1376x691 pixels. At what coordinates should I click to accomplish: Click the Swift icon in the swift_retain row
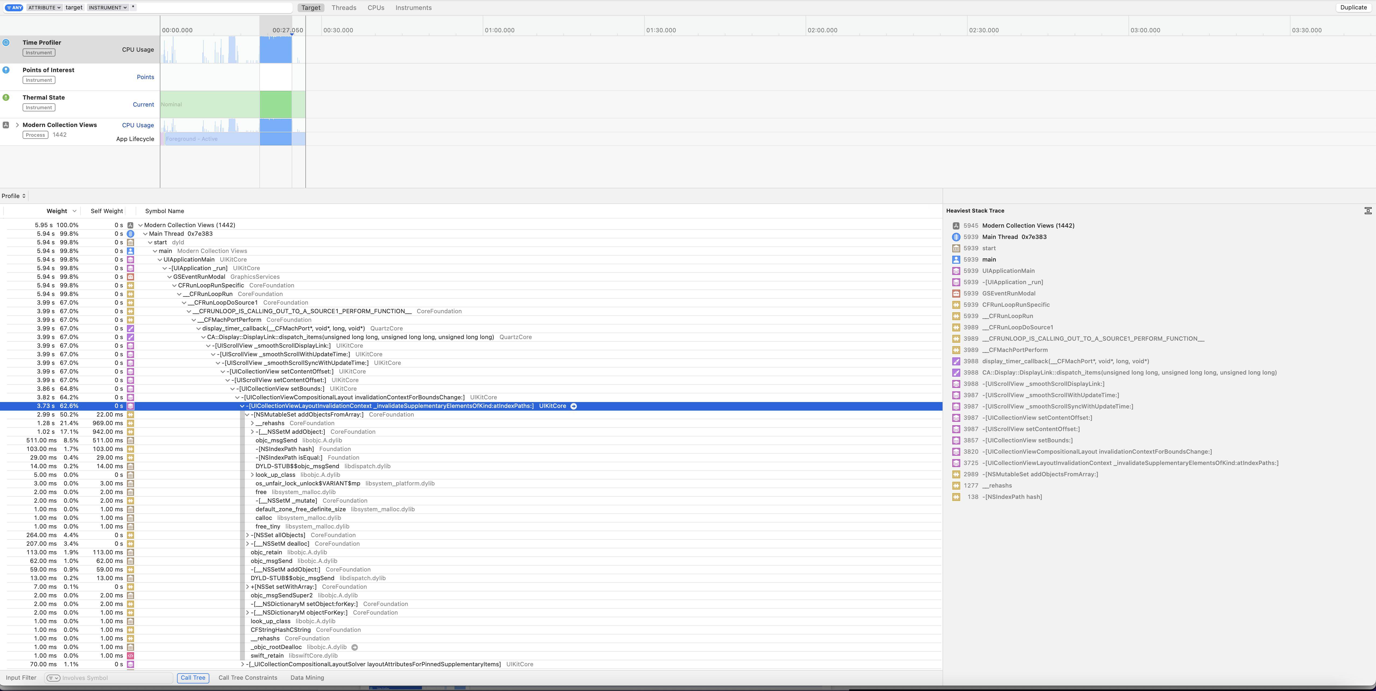click(x=130, y=656)
